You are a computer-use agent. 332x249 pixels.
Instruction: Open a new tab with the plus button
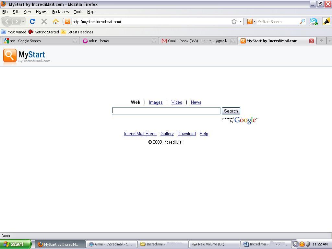(321, 41)
